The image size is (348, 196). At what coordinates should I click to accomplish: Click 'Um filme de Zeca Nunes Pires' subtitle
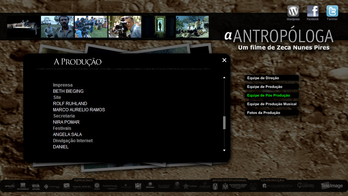284,48
